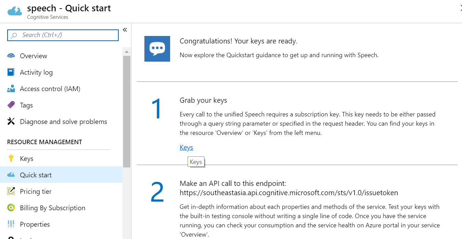Click the sidebar vertical scrollbar thumb
The image size is (462, 239).
127,110
